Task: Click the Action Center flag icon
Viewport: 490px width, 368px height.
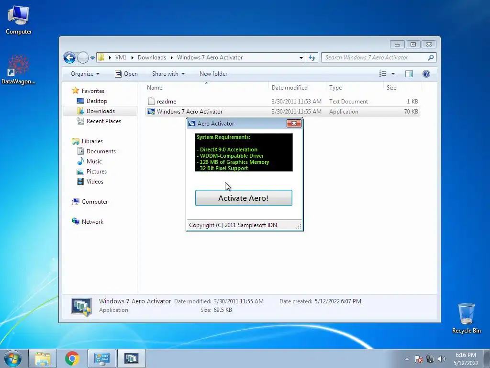Action: 419,359
